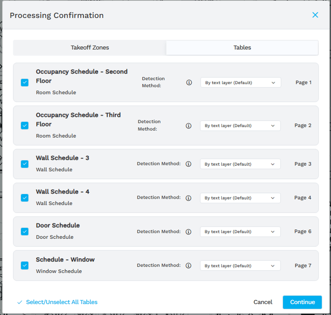Toggle the Door Schedule checkbox

click(x=25, y=231)
